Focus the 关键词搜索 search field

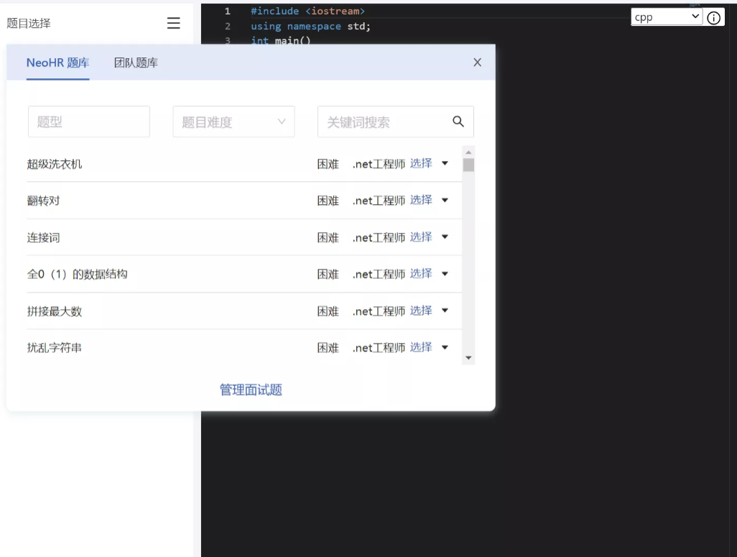(396, 122)
